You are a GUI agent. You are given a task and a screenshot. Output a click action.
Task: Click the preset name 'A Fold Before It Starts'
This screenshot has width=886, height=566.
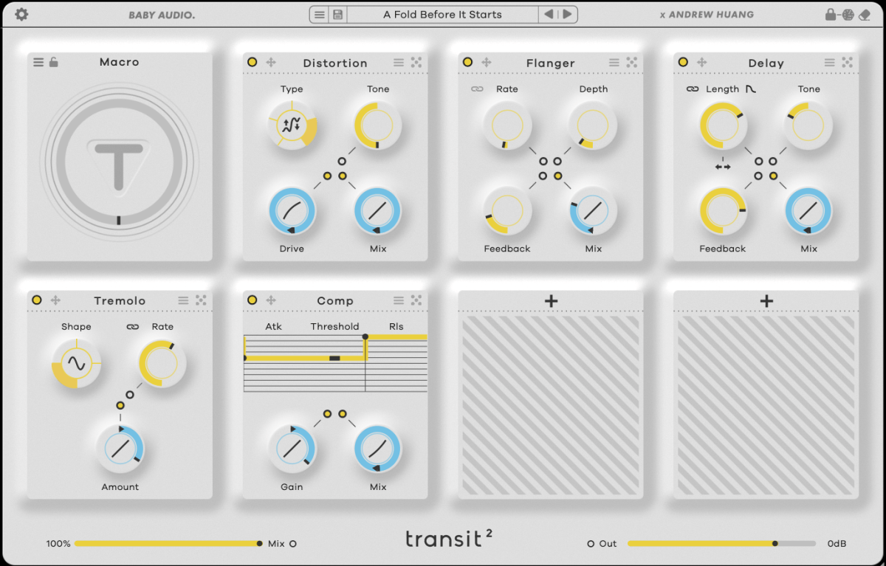[x=442, y=15]
